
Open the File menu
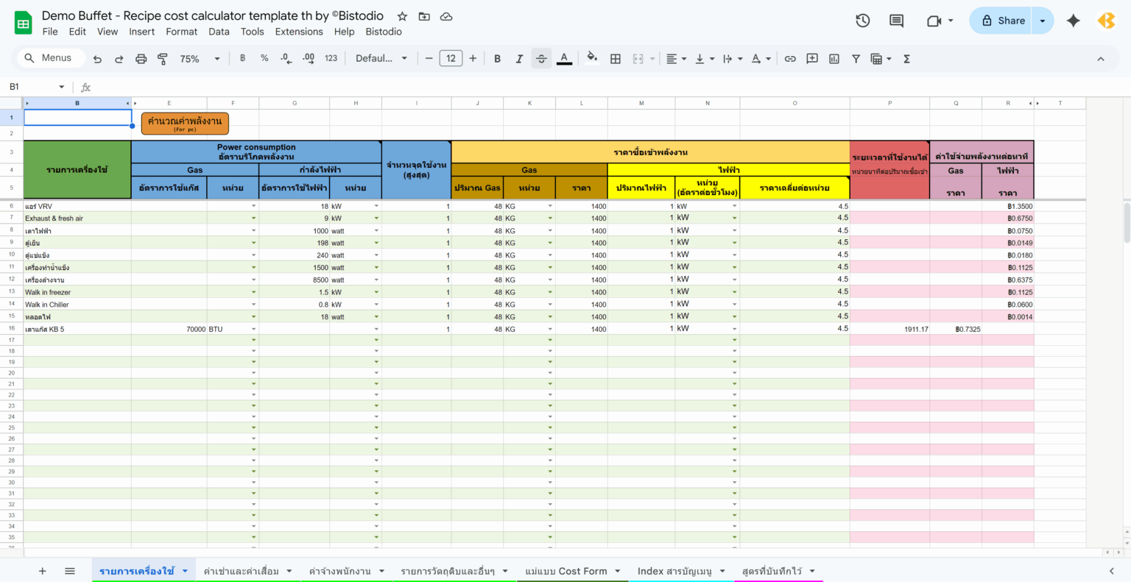tap(50, 32)
